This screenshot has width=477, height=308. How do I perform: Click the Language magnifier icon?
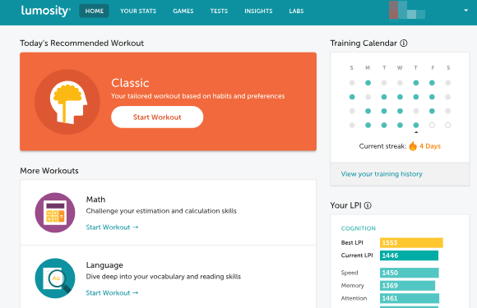pyautogui.click(x=55, y=278)
